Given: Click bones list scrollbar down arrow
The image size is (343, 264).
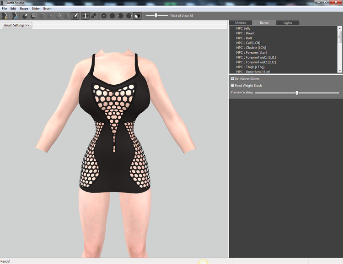Looking at the screenshot, I should pyautogui.click(x=339, y=71).
